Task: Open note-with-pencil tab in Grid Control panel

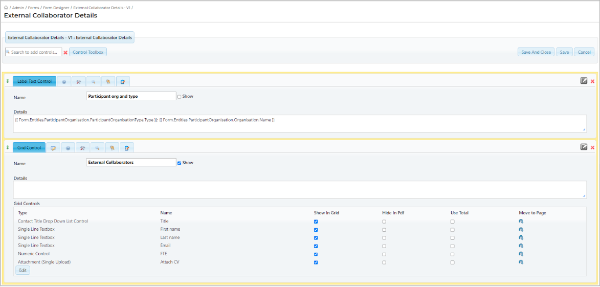Action: (126, 148)
